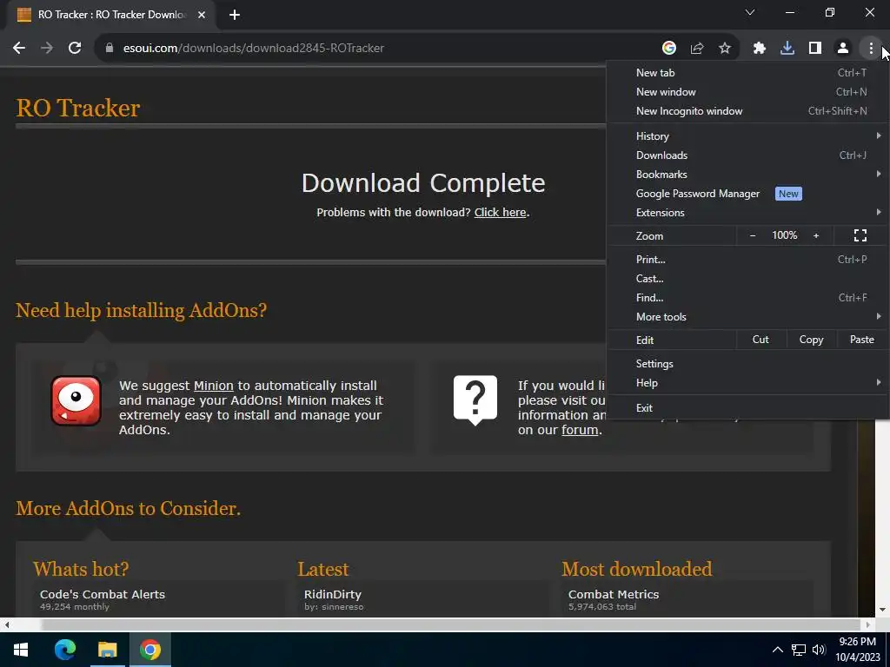Click the red Minion monster icon

(x=76, y=400)
